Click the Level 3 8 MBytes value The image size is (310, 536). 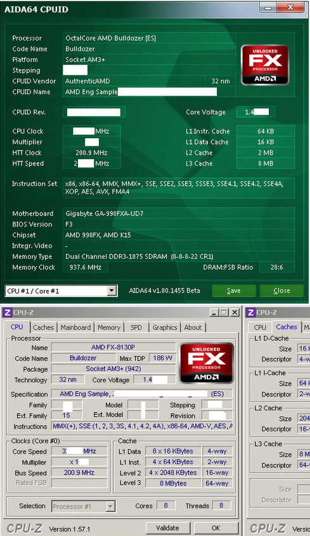tap(173, 483)
